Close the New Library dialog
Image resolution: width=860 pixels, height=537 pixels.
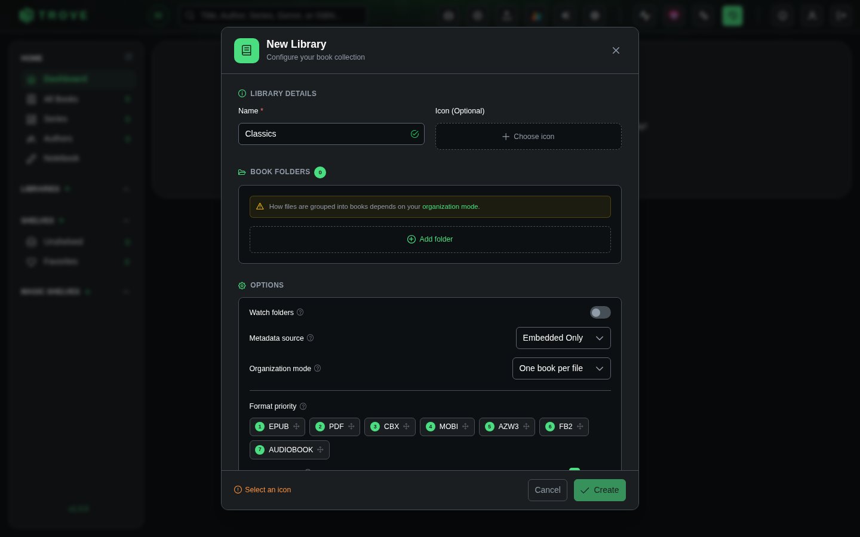pyautogui.click(x=616, y=51)
